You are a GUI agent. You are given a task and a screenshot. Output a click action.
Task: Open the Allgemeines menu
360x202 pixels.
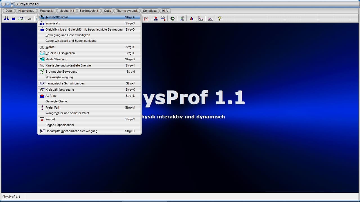(x=26, y=11)
